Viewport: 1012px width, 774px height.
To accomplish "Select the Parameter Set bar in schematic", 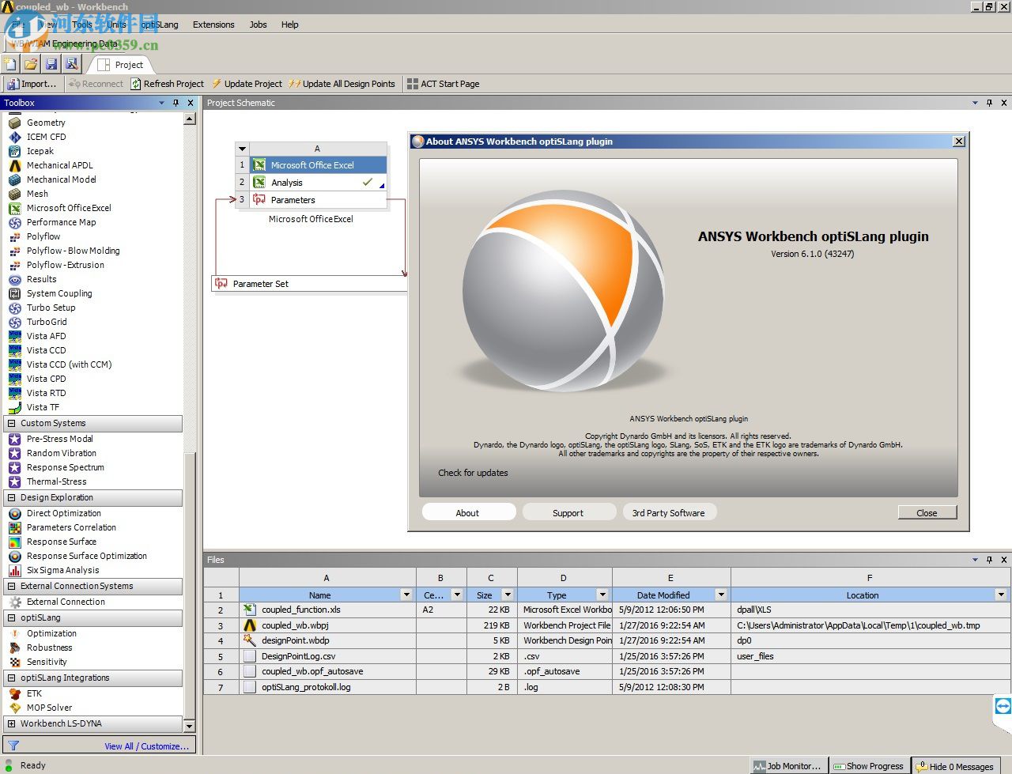I will click(309, 283).
